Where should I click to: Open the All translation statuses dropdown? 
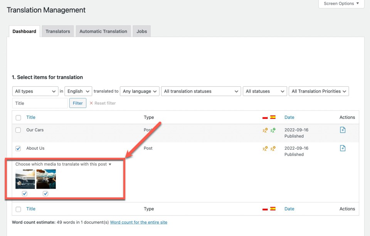201,91
